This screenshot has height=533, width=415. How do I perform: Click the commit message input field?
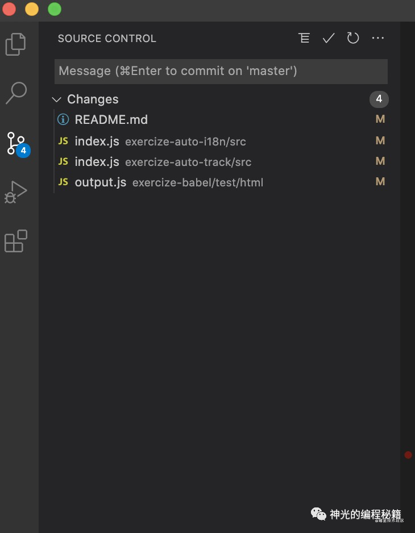click(x=221, y=72)
